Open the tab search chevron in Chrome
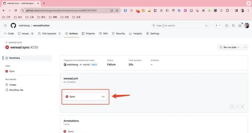252x133 pixels. pos(248,3)
